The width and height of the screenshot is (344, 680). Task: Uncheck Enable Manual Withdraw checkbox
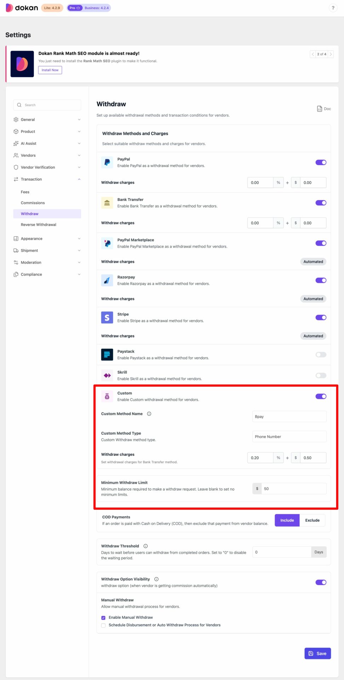click(x=103, y=618)
